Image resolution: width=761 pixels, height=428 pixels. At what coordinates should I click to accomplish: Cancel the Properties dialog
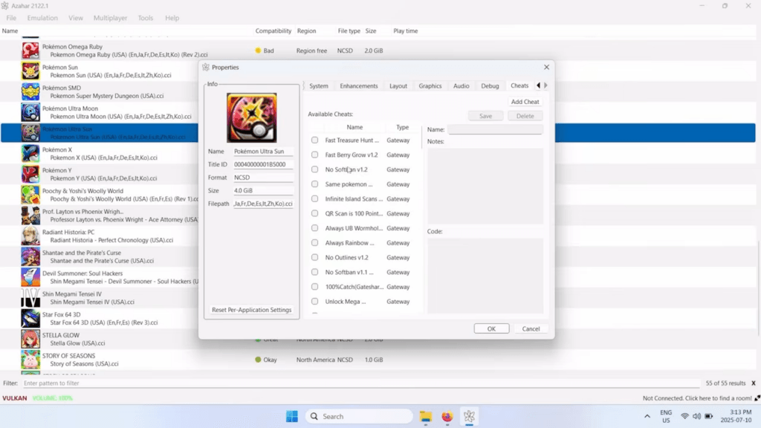point(531,328)
